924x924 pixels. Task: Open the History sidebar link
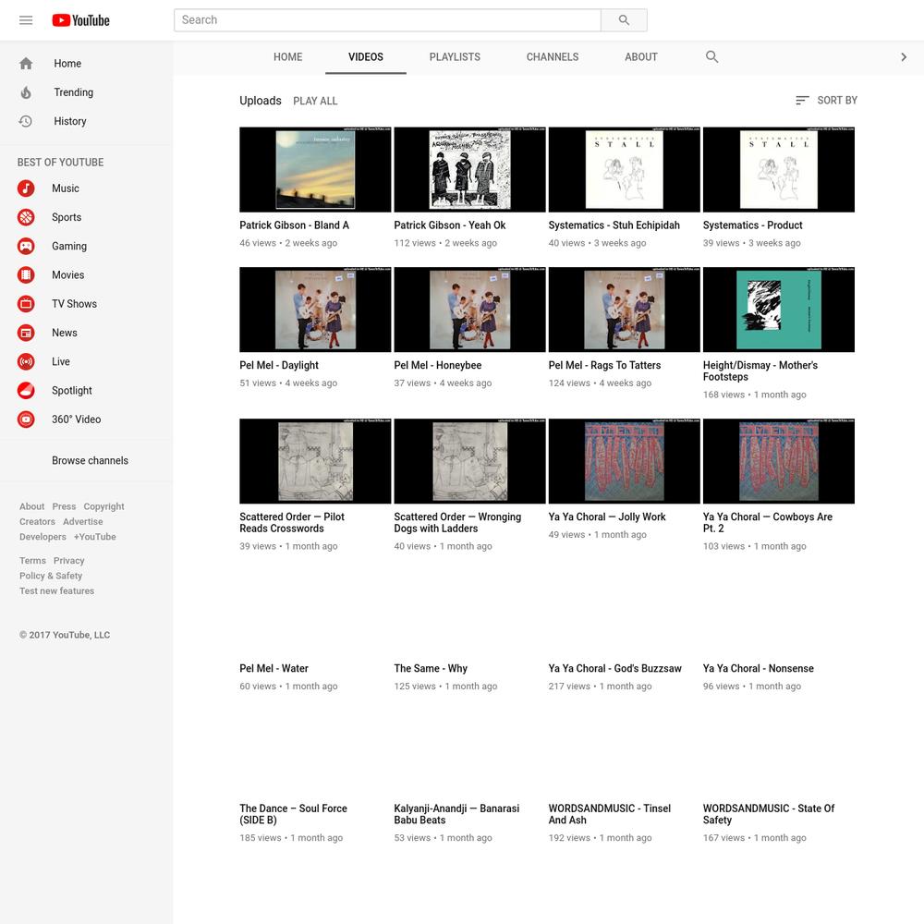tap(69, 121)
